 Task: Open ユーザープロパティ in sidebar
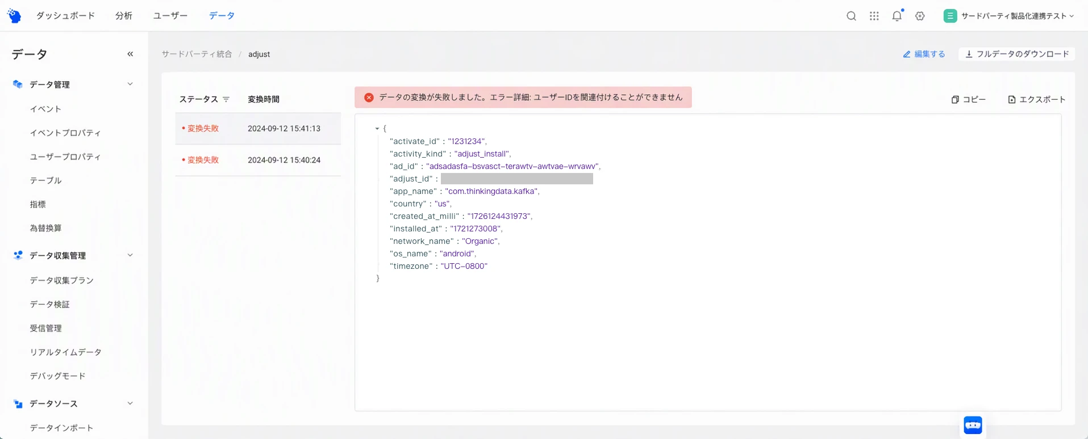[65, 157]
